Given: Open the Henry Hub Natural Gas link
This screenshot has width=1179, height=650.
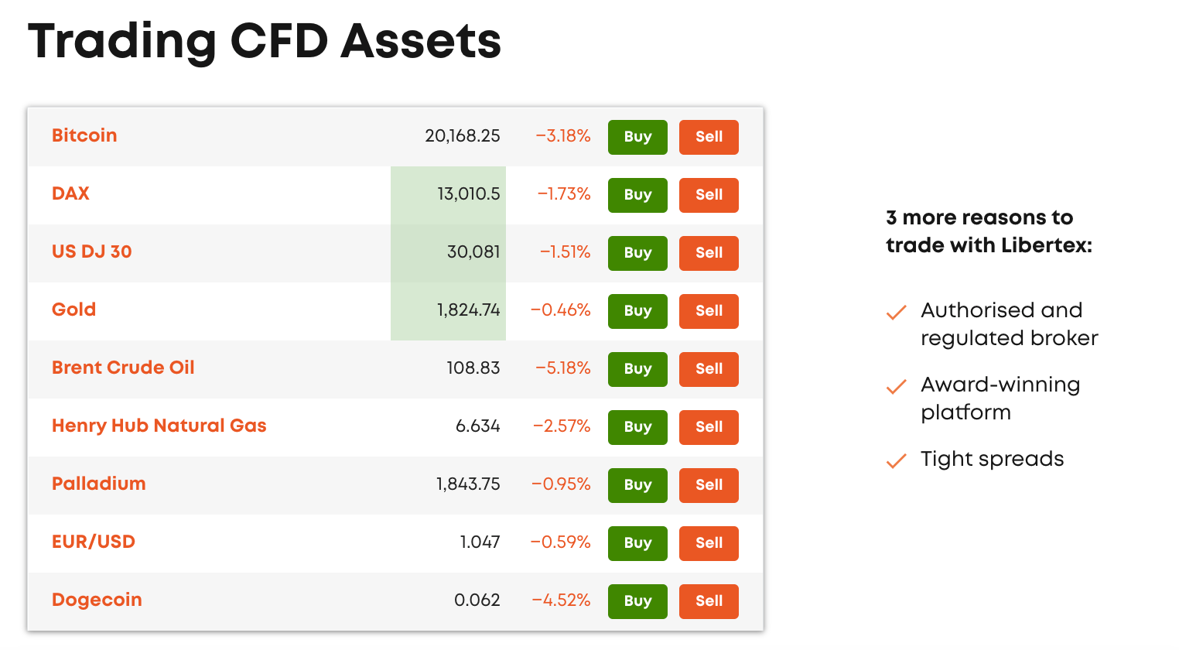Looking at the screenshot, I should 159,426.
